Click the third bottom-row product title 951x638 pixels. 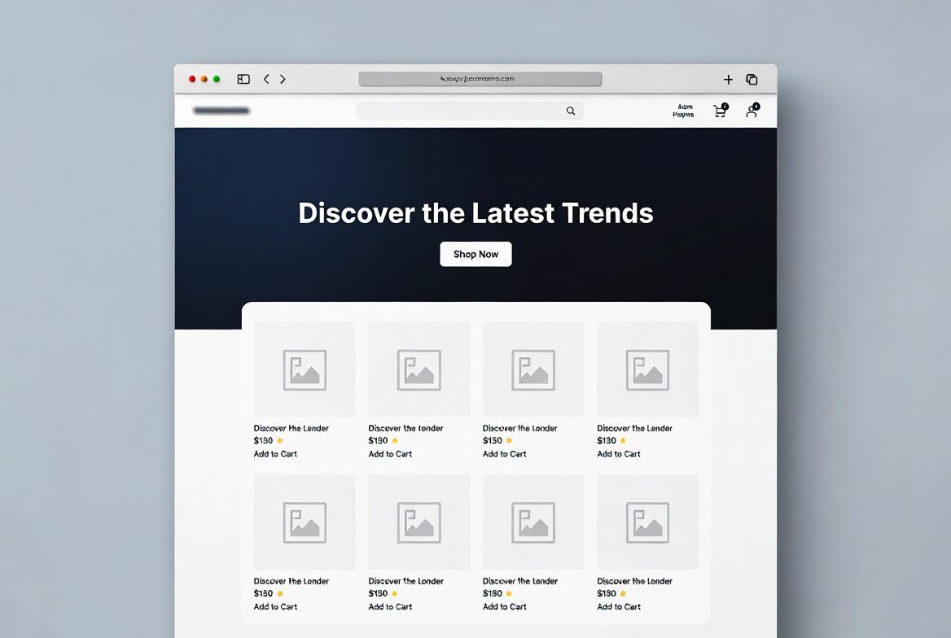click(x=519, y=581)
